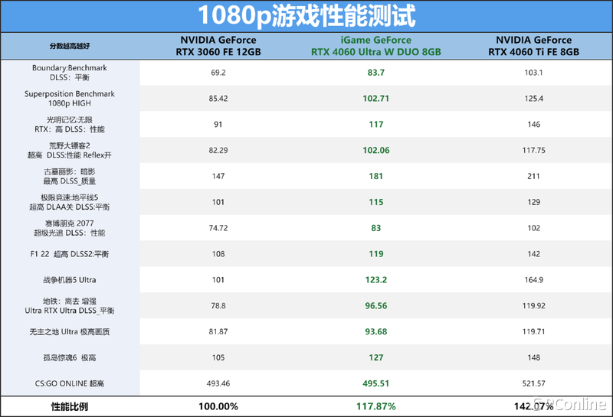Click the value 74.72
Viewport: 613px width, 417px height.
pyautogui.click(x=218, y=228)
